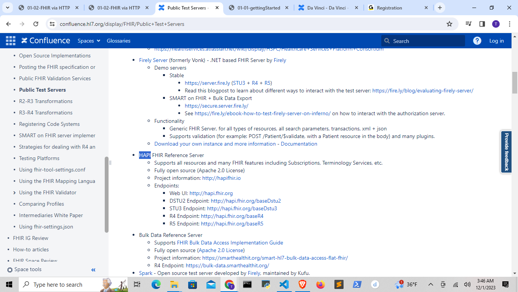The width and height of the screenshot is (518, 292).
Task: Open Chrome three-dot menu
Action: pyautogui.click(x=510, y=24)
